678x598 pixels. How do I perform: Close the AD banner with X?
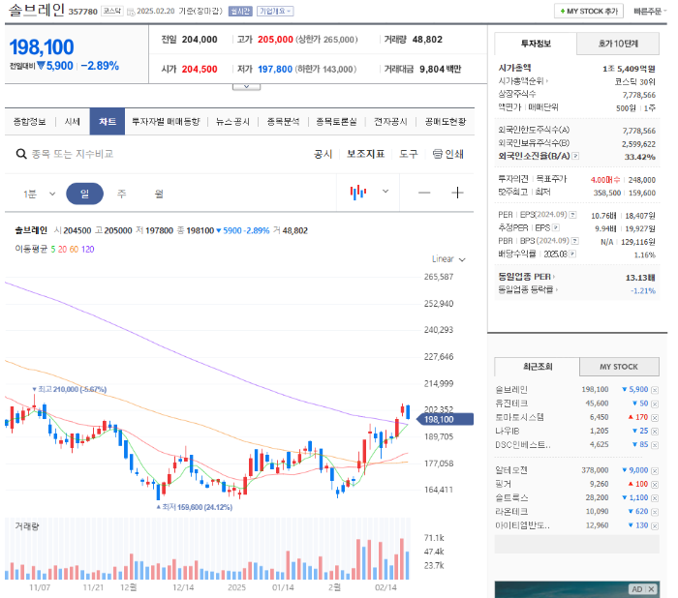coord(651,589)
